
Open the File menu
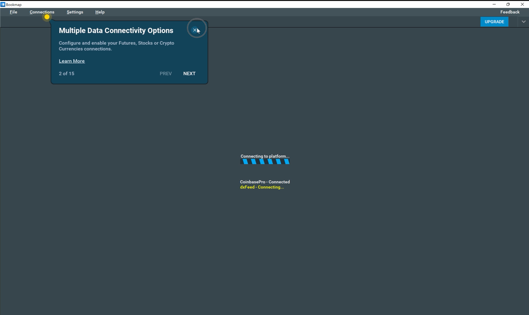click(13, 12)
